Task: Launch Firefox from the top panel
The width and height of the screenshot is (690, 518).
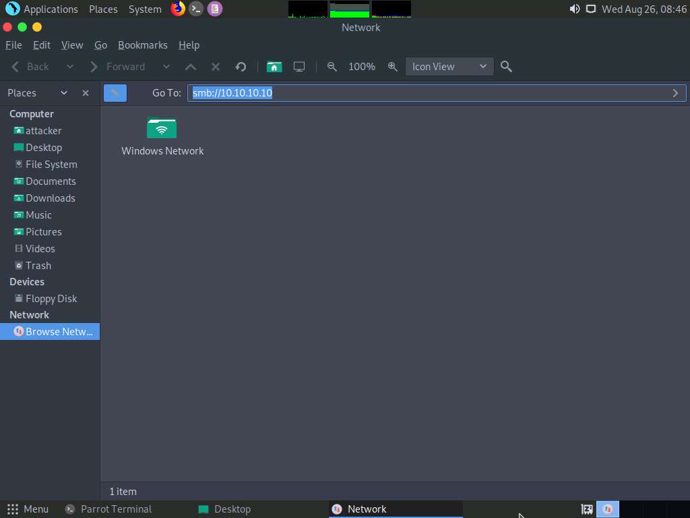Action: click(177, 9)
